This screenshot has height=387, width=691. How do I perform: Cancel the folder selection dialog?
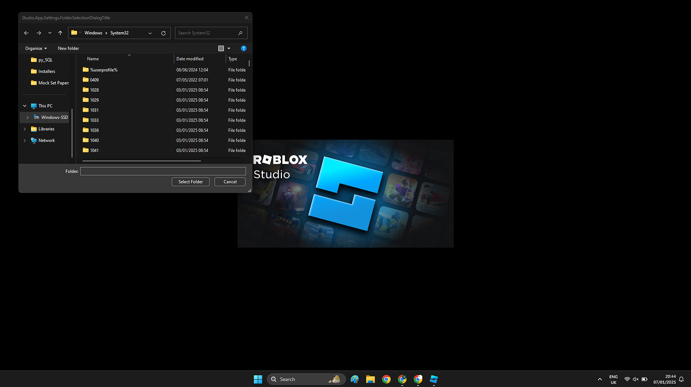point(230,181)
